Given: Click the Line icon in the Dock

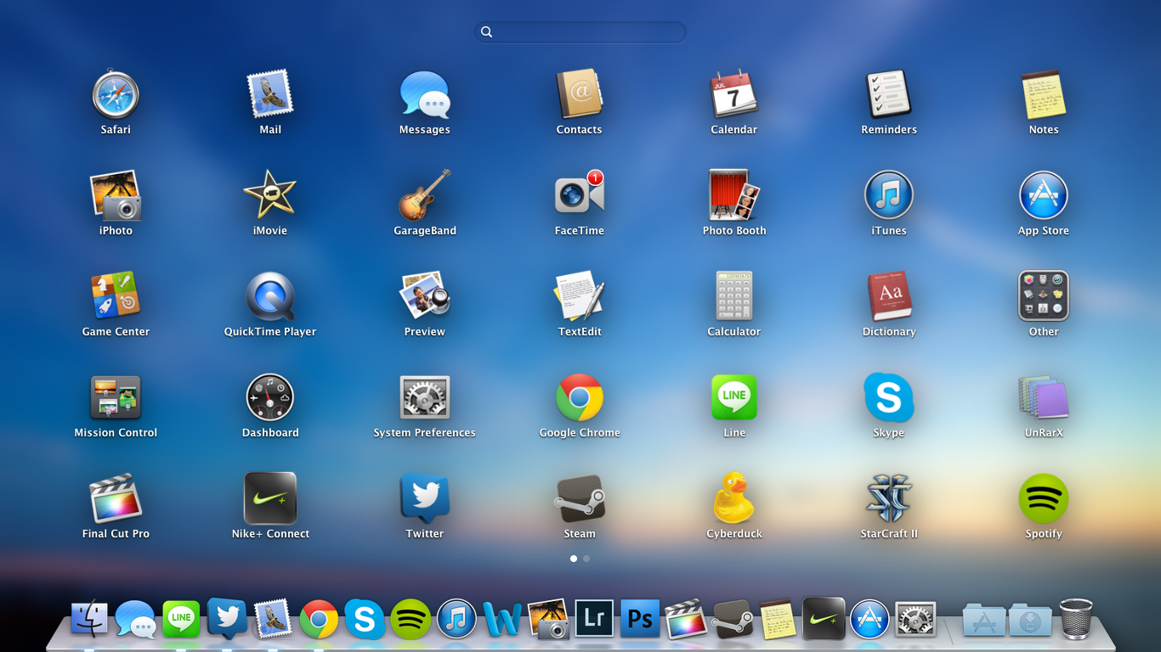Looking at the screenshot, I should pyautogui.click(x=181, y=619).
